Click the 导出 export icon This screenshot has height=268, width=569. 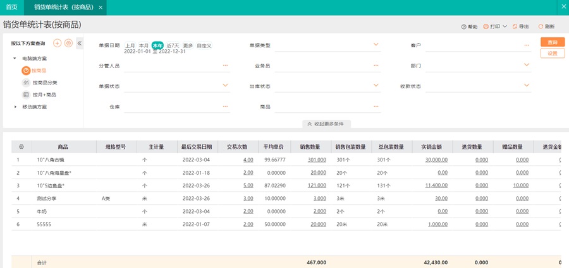[x=515, y=26]
